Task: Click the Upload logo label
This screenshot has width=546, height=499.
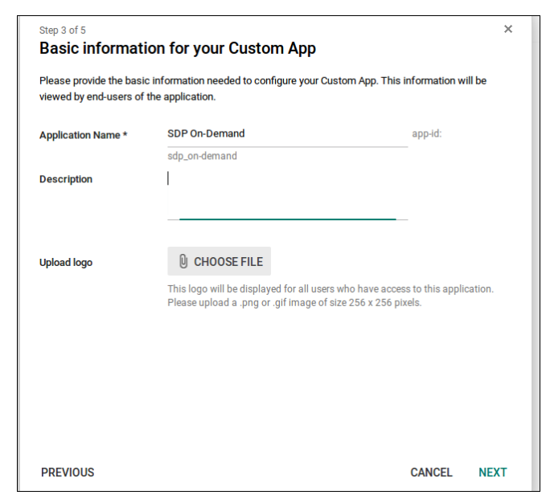Action: click(x=66, y=263)
